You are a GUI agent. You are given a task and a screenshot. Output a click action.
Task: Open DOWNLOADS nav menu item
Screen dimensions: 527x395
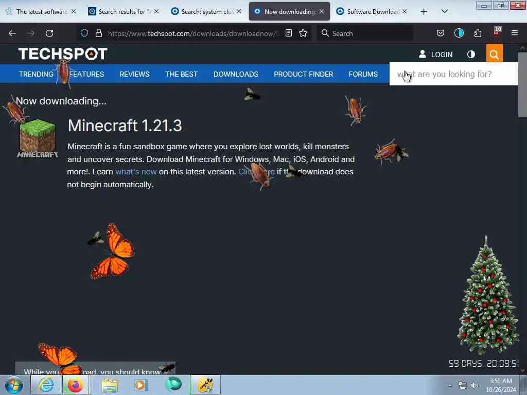(236, 74)
